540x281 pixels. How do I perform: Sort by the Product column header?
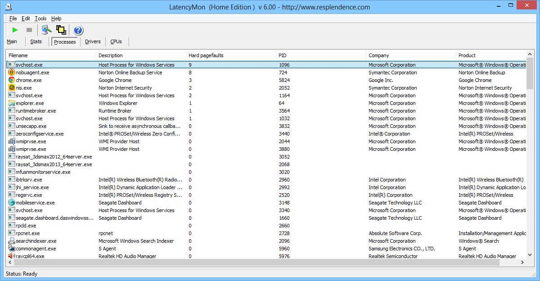pos(491,55)
